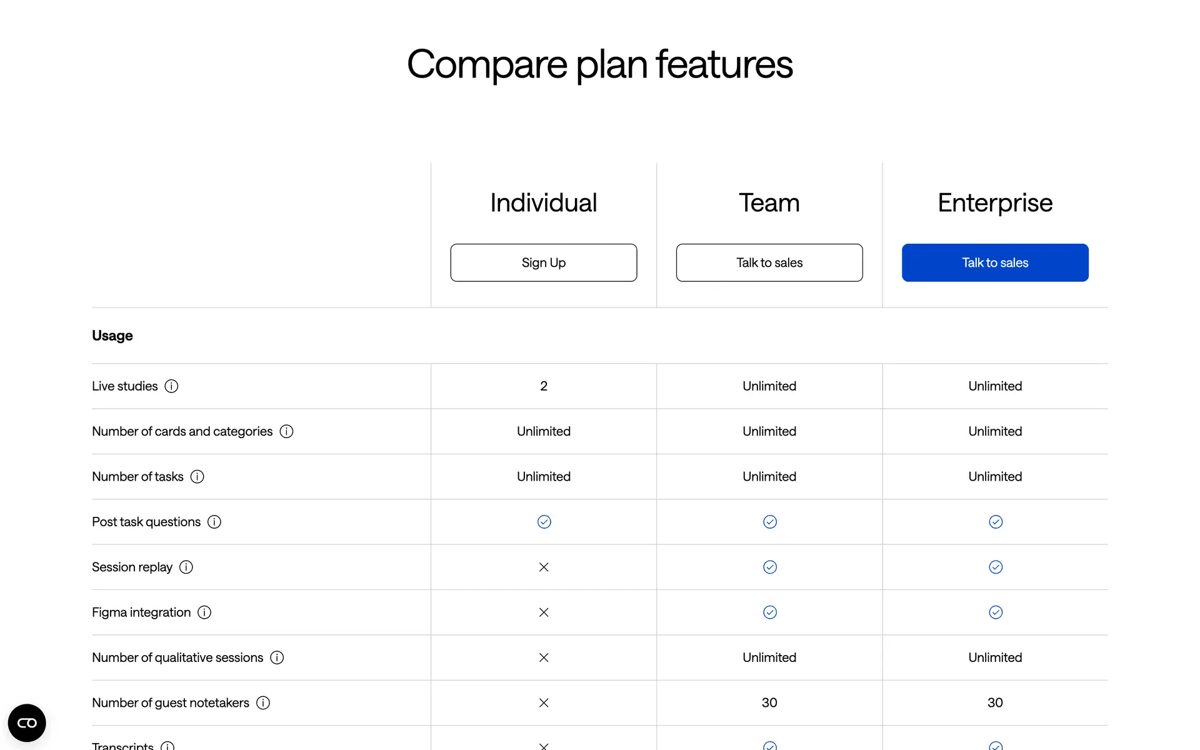Open info for Number of qualitative sessions
Image resolution: width=1200 pixels, height=750 pixels.
(x=277, y=657)
